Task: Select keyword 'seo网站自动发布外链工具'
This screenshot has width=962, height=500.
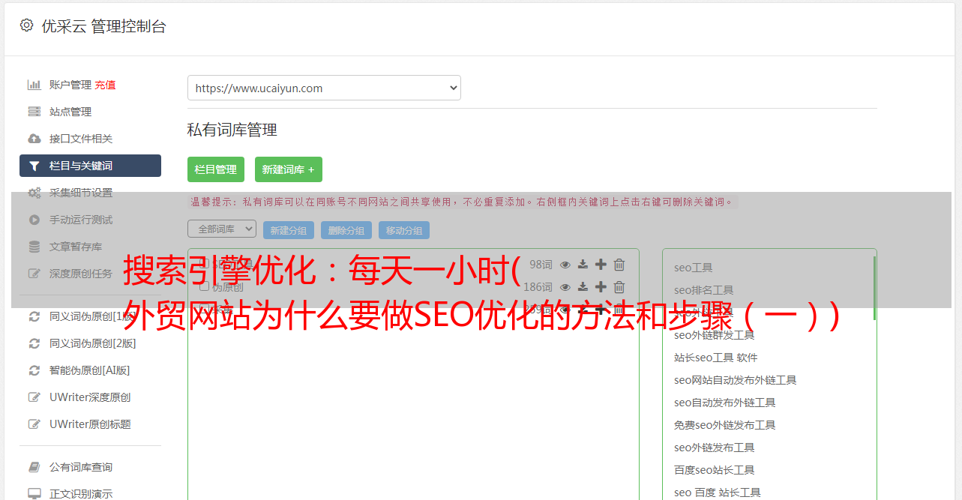Action: coord(736,380)
